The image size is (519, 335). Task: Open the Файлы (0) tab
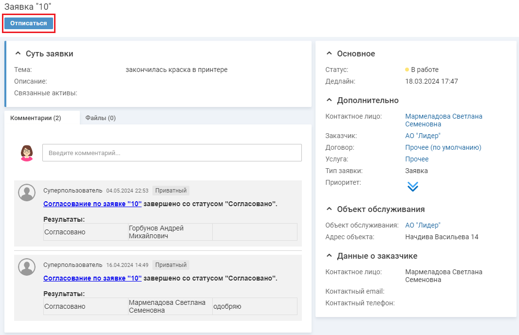click(x=100, y=118)
